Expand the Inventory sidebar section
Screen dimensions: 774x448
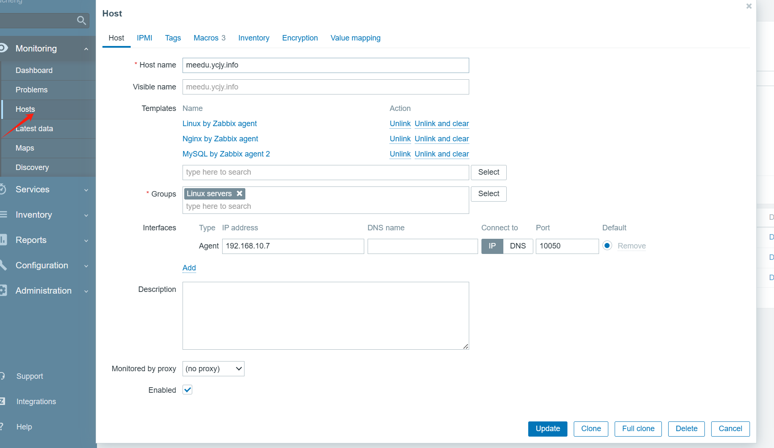pyautogui.click(x=86, y=215)
